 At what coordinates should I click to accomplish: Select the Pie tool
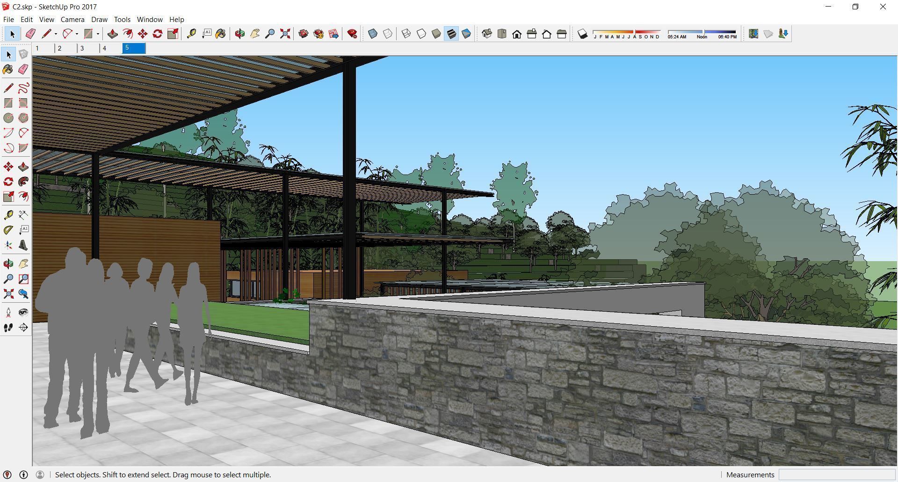(x=23, y=148)
